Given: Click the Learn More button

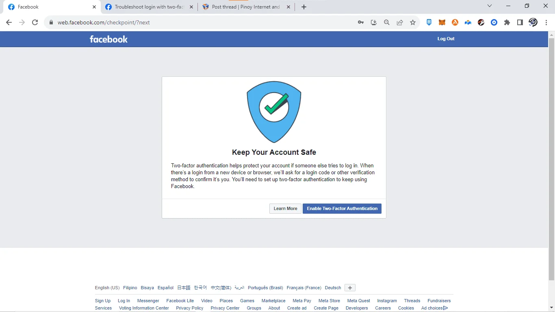Looking at the screenshot, I should click(285, 208).
